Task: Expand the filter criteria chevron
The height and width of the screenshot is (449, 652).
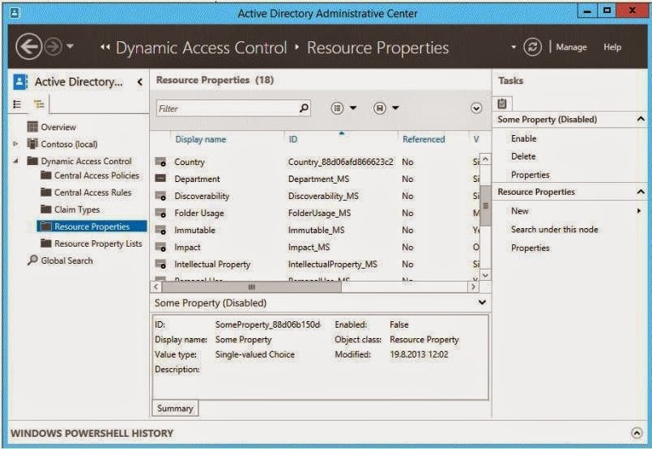Action: (476, 108)
